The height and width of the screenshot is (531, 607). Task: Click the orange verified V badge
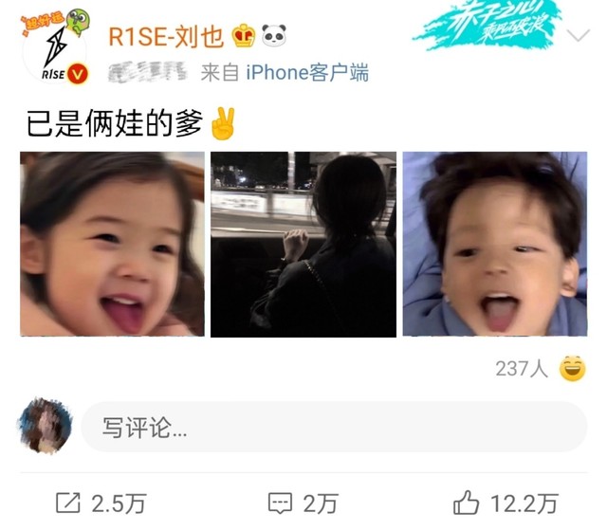click(78, 74)
